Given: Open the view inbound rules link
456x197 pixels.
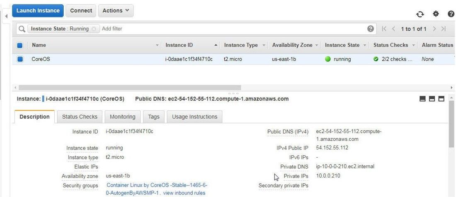Looking at the screenshot, I should click(x=186, y=193).
